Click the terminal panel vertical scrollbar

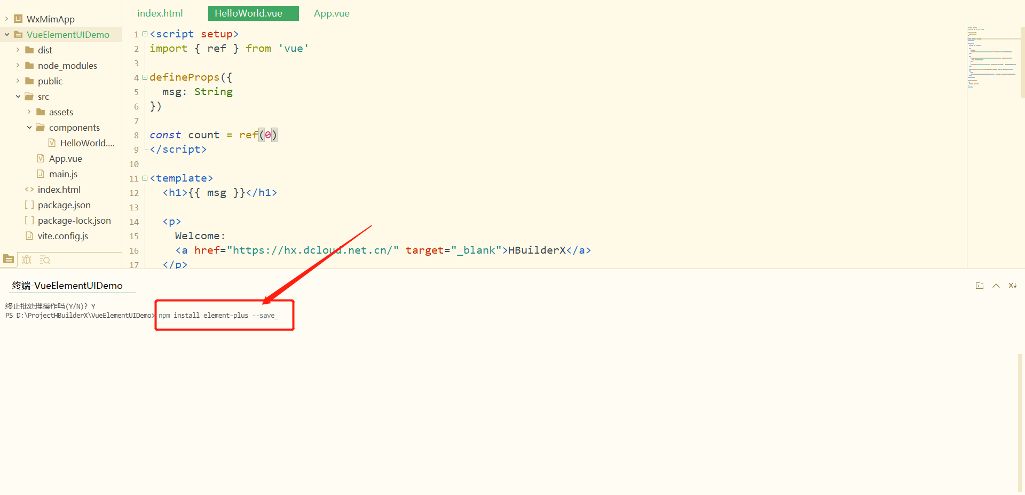1020,422
